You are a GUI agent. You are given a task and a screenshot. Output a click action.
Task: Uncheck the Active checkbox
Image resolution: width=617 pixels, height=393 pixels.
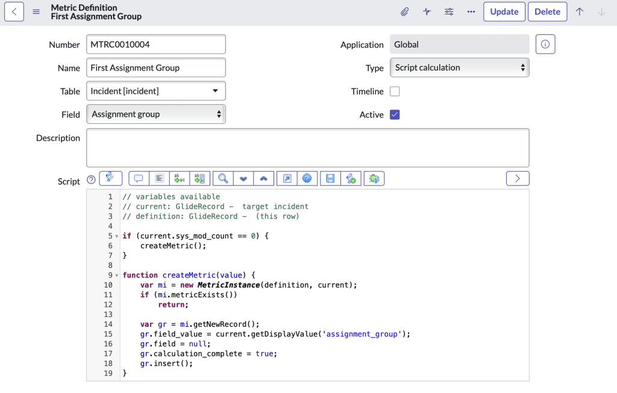(x=395, y=114)
